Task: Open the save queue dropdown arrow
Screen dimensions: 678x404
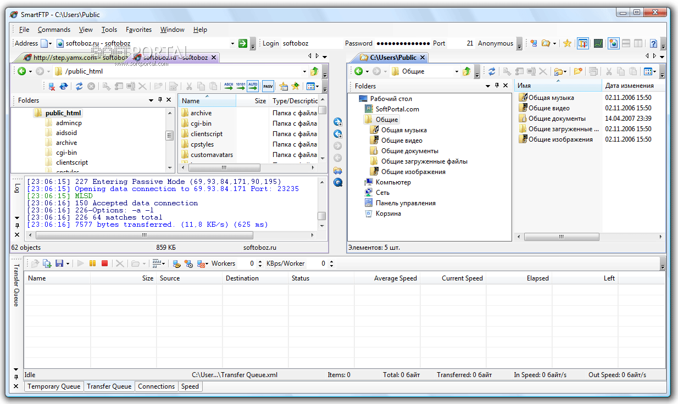Action: 68,263
